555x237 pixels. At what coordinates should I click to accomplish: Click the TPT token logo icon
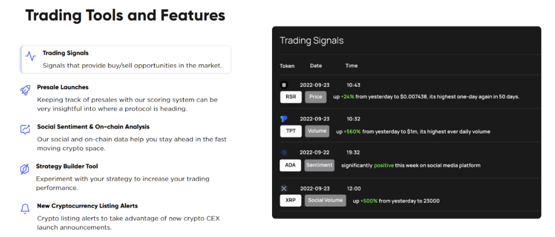coord(284,118)
